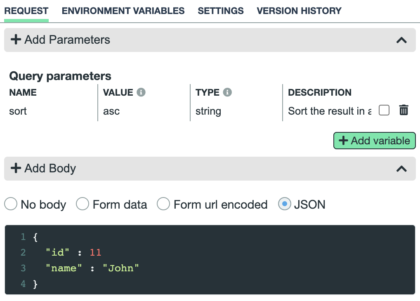Select the JSON body type radio button

pyautogui.click(x=284, y=204)
